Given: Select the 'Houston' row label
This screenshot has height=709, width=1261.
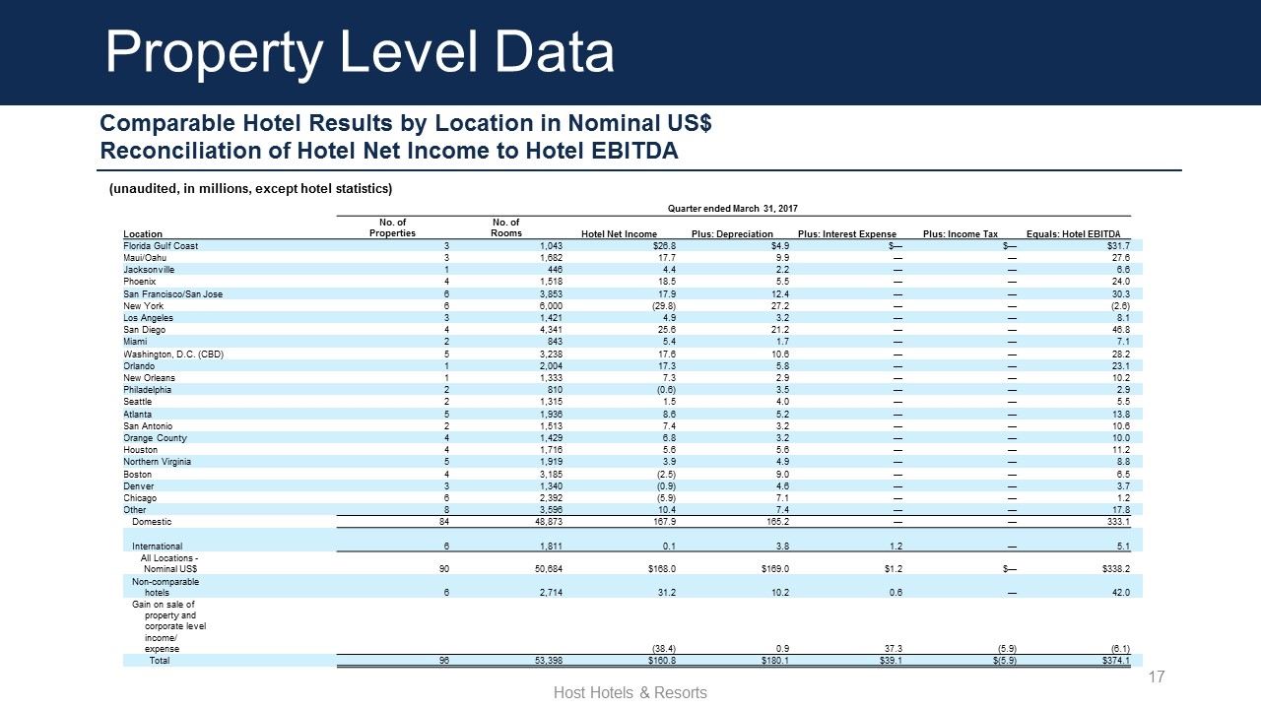Looking at the screenshot, I should pyautogui.click(x=140, y=450).
